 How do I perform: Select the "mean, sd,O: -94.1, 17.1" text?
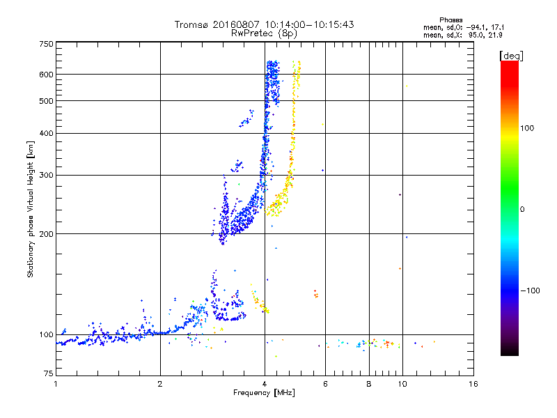pyautogui.click(x=464, y=27)
